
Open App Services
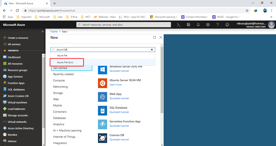13,77
